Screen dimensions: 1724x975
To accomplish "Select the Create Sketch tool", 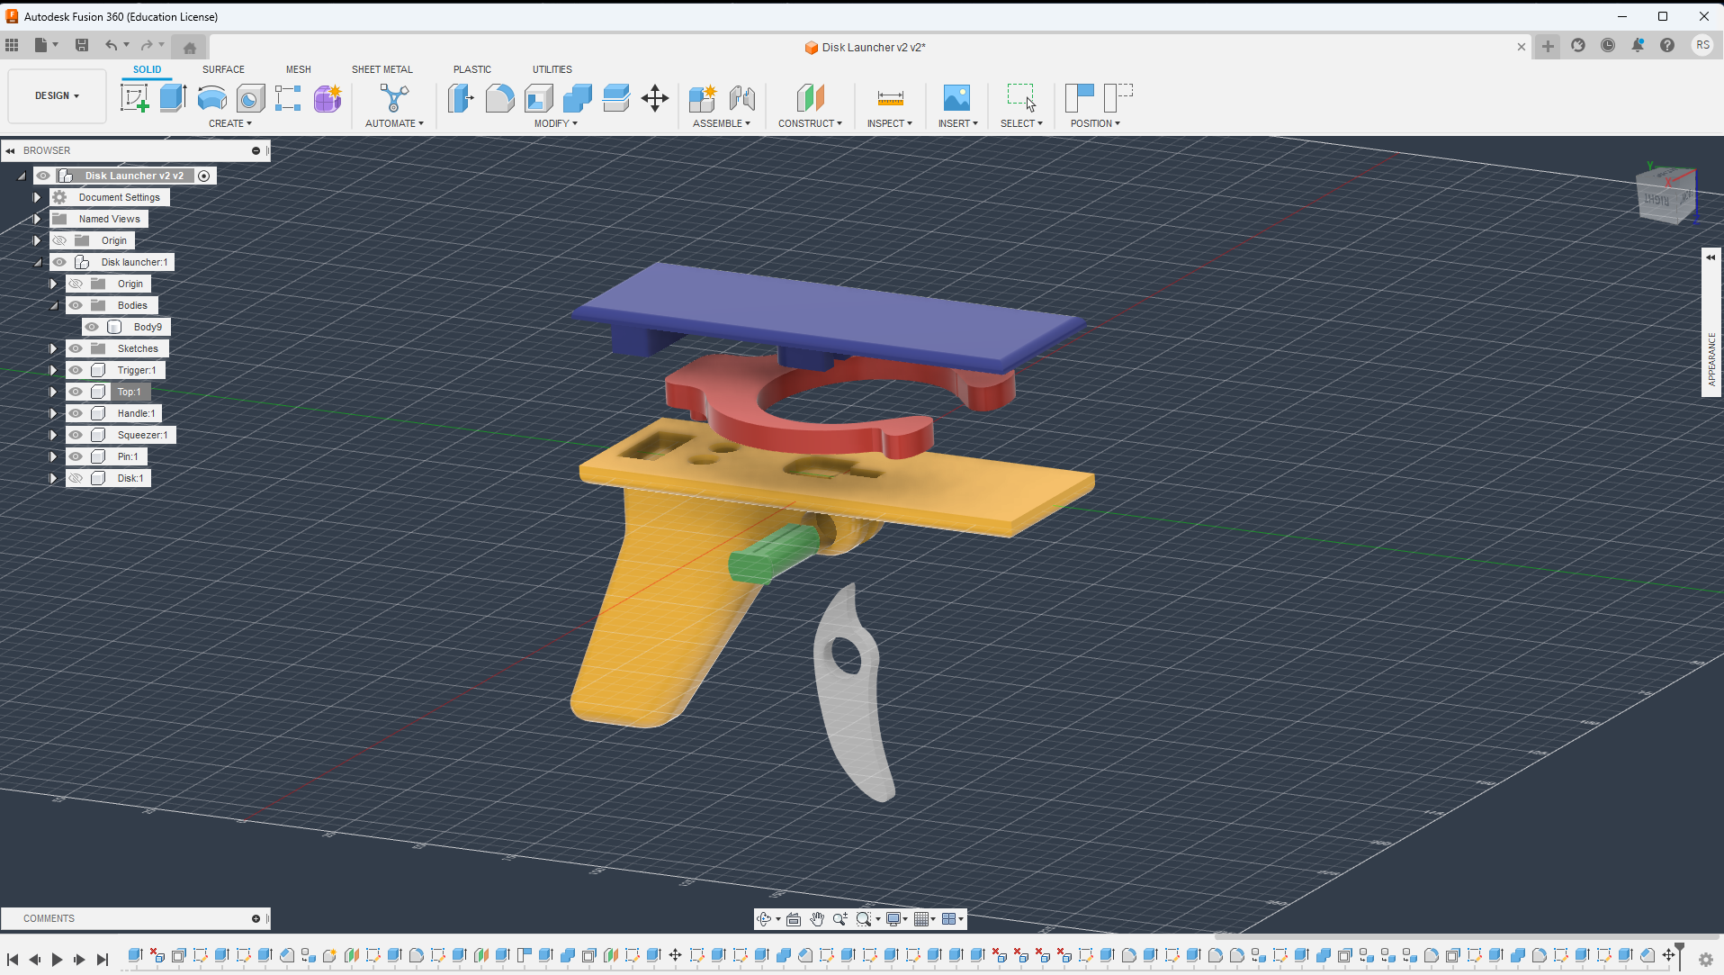I will point(134,98).
